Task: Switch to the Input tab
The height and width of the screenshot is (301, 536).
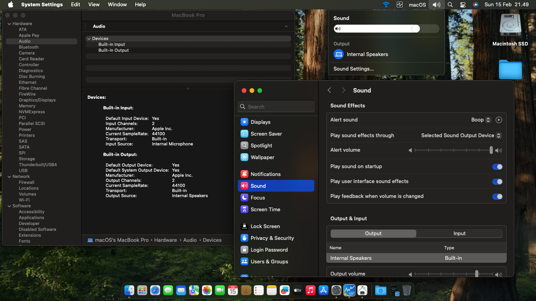Action: click(459, 234)
